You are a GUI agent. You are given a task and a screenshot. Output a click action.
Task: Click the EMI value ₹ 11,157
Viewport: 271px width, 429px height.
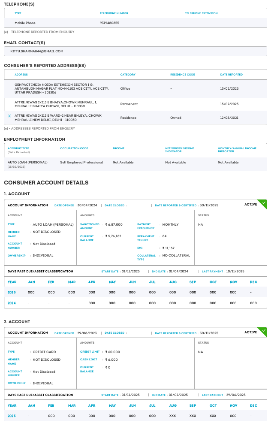tap(169, 248)
